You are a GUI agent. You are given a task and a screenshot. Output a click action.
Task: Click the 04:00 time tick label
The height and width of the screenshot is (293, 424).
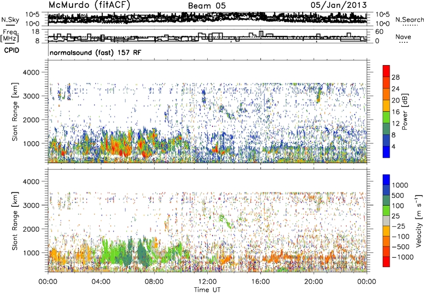coord(101,282)
